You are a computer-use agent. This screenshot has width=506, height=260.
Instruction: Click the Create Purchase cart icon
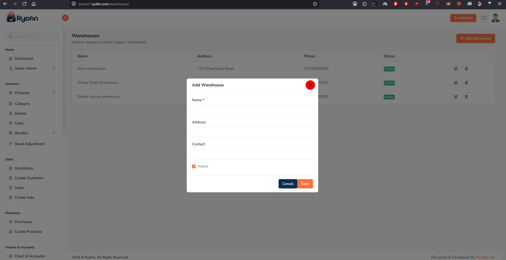pyautogui.click(x=11, y=231)
